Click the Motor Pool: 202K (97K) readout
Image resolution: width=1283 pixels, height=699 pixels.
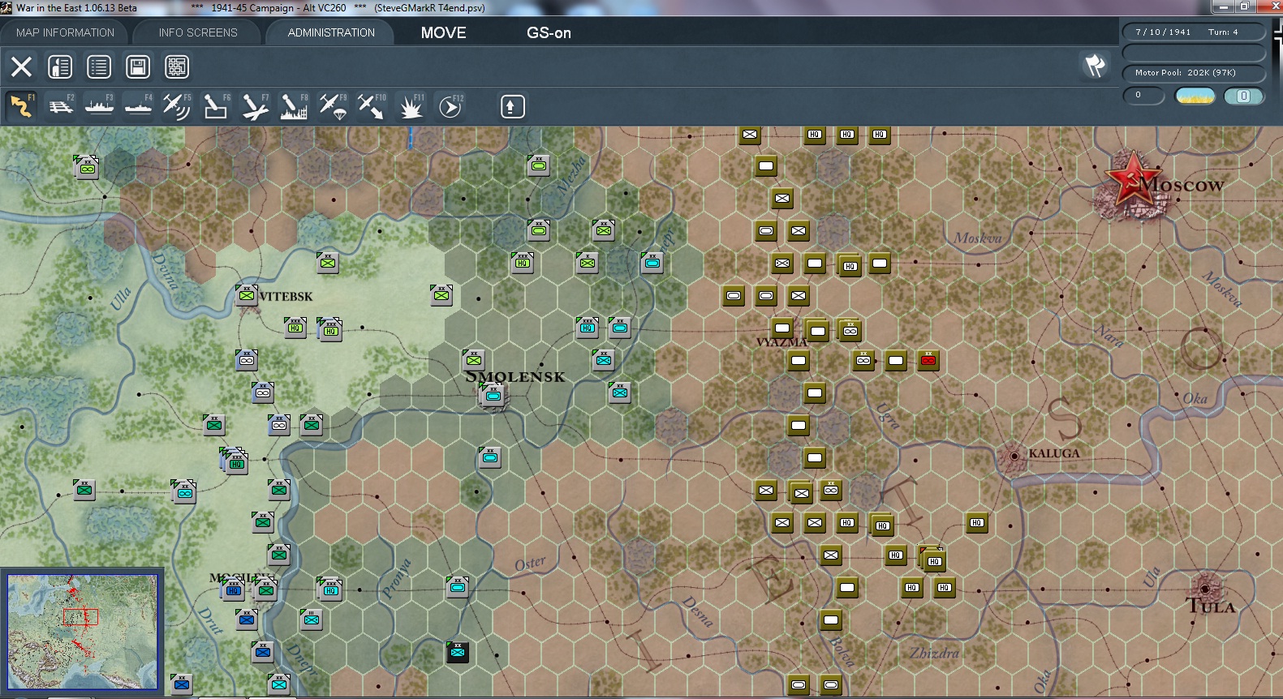tap(1194, 73)
